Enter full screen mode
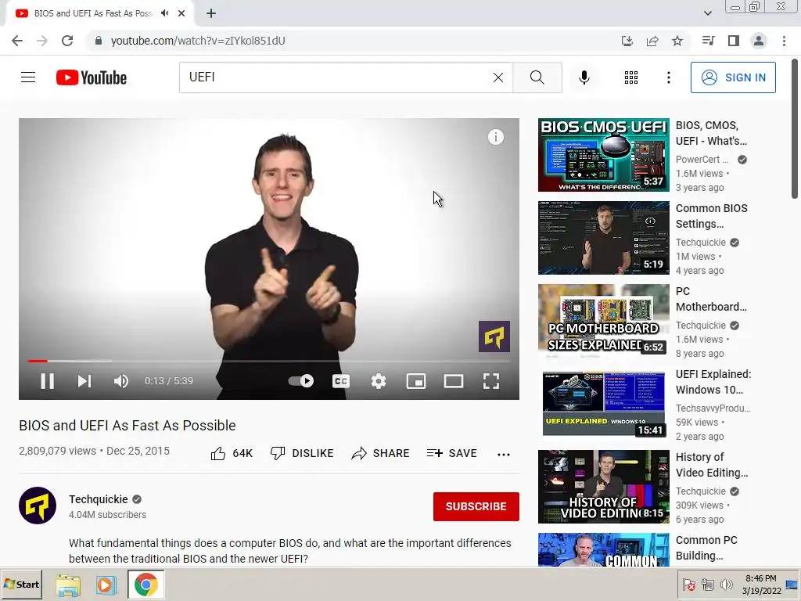The height and width of the screenshot is (601, 801). click(x=491, y=381)
